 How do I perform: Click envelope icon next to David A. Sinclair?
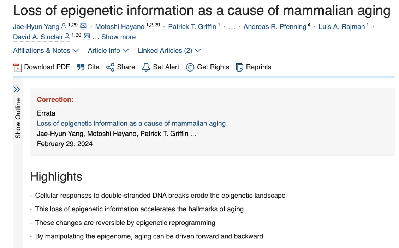(87, 37)
